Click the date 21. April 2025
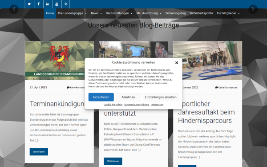267x167 pixels. pyautogui.click(x=38, y=87)
